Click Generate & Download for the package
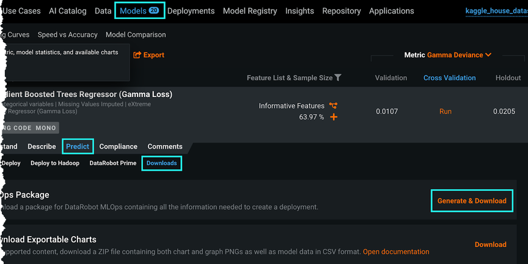This screenshot has width=528, height=264. tap(472, 201)
